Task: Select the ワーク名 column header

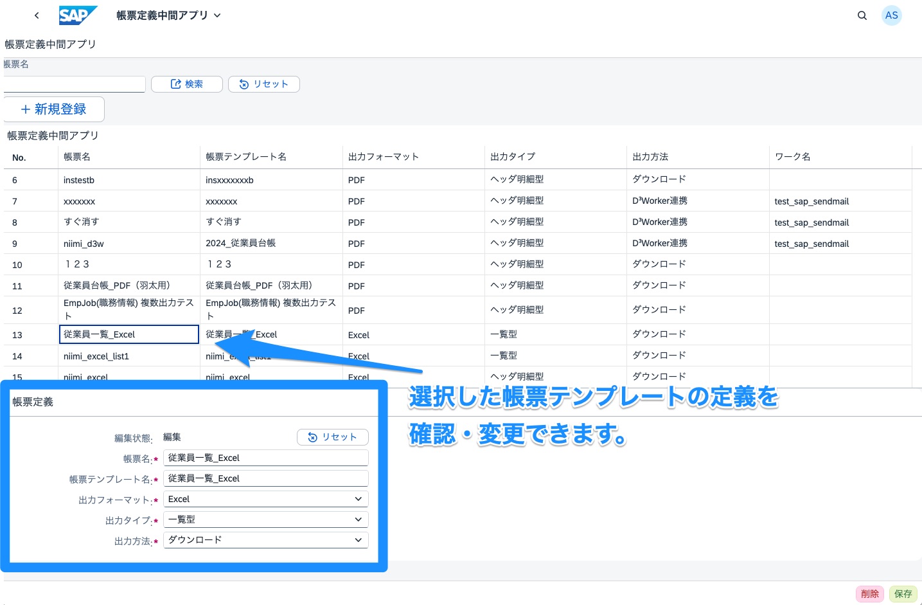Action: pyautogui.click(x=840, y=157)
